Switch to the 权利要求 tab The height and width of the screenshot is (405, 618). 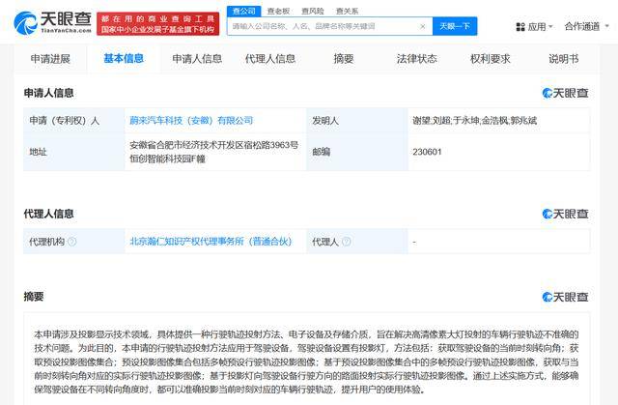coord(490,59)
